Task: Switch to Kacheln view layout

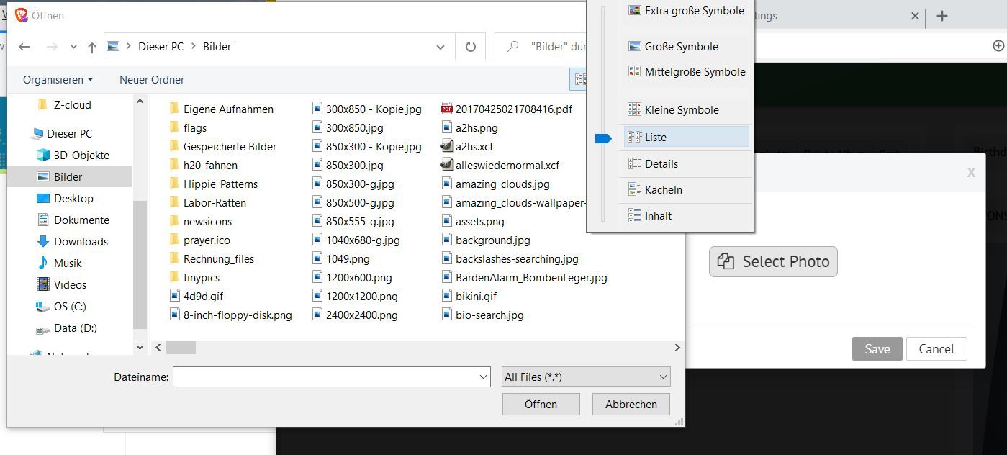Action: point(663,189)
